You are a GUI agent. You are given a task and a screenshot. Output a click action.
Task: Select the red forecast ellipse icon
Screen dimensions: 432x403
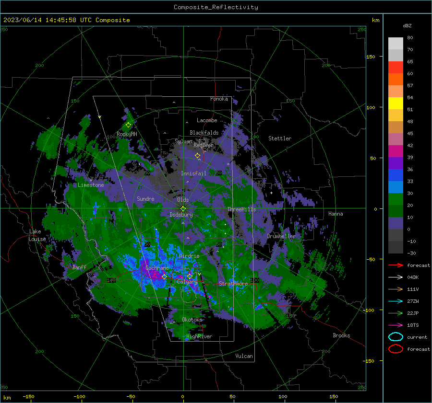coord(396,349)
